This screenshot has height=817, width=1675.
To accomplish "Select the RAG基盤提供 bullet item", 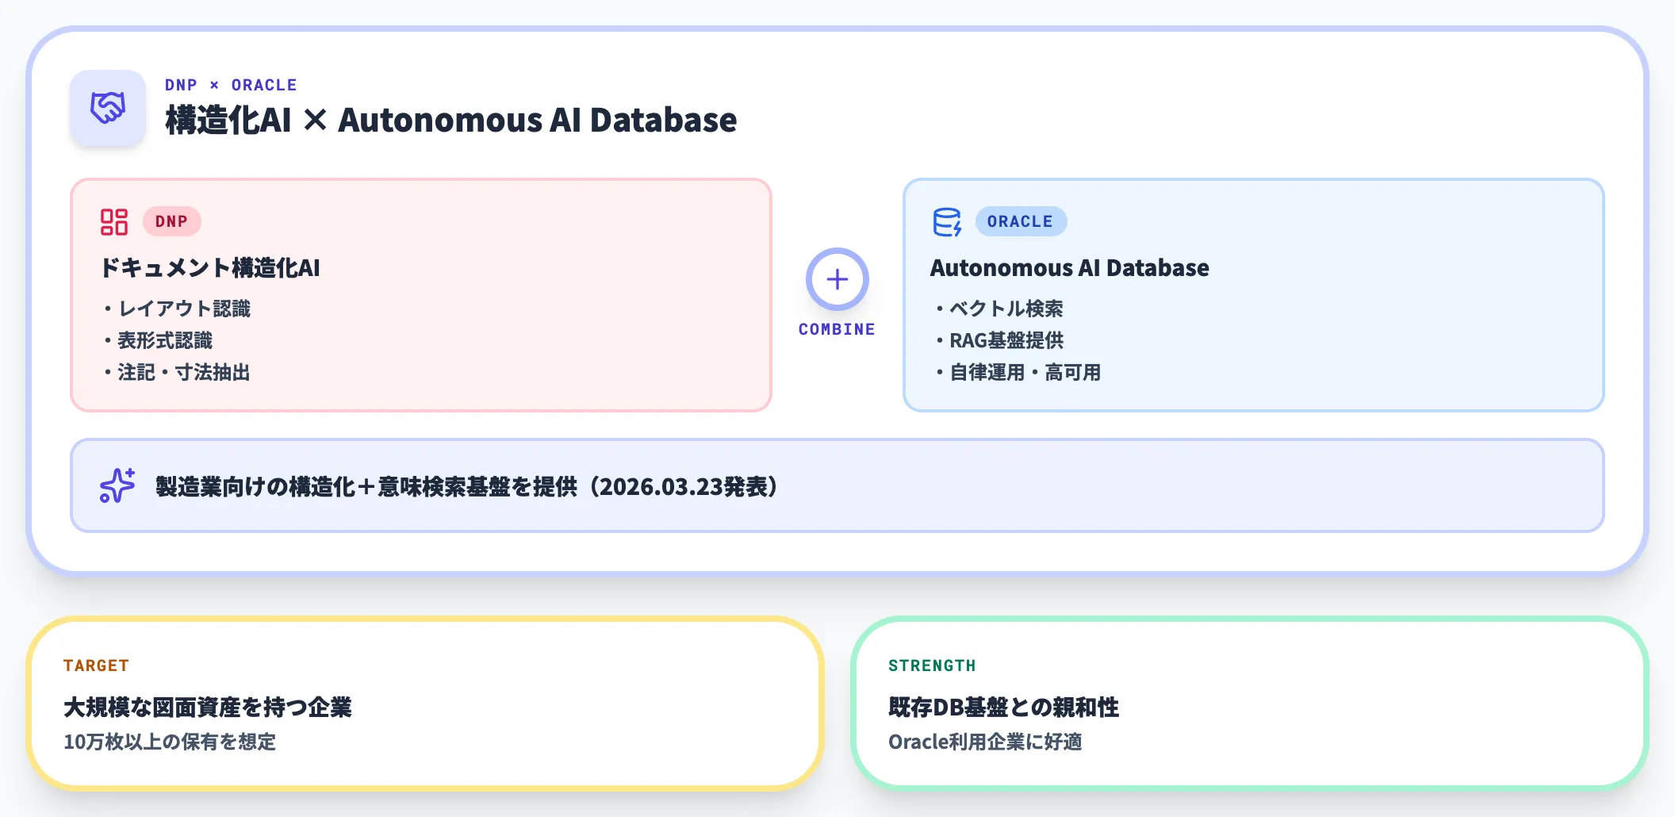I will [1006, 340].
